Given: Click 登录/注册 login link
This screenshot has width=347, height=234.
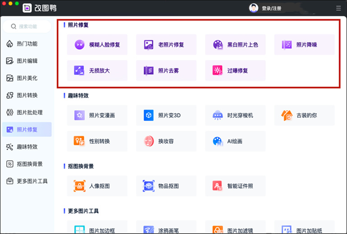Looking at the screenshot, I should [271, 8].
